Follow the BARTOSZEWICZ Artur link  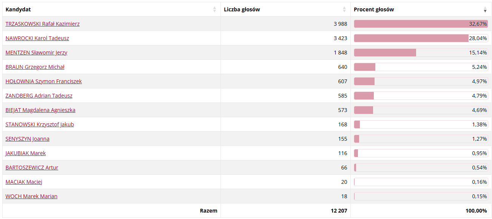pos(32,168)
